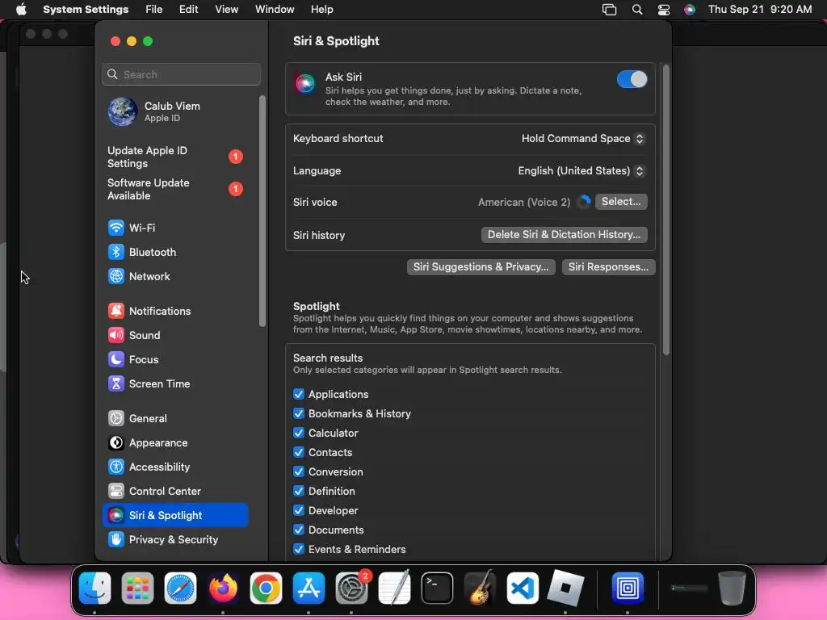Open Update Apple ID Settings item
This screenshot has height=620, width=827.
click(x=175, y=157)
